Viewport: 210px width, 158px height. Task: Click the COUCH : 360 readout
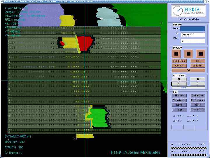pyautogui.click(x=14, y=147)
